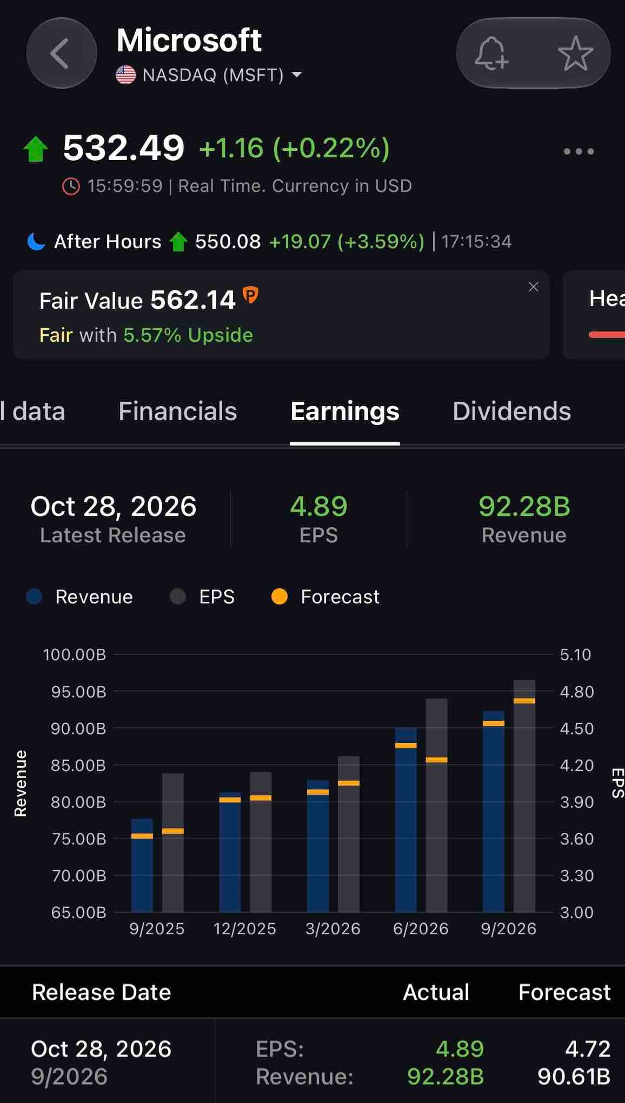
Task: Open the Fair Value 562.14 card
Action: click(281, 316)
